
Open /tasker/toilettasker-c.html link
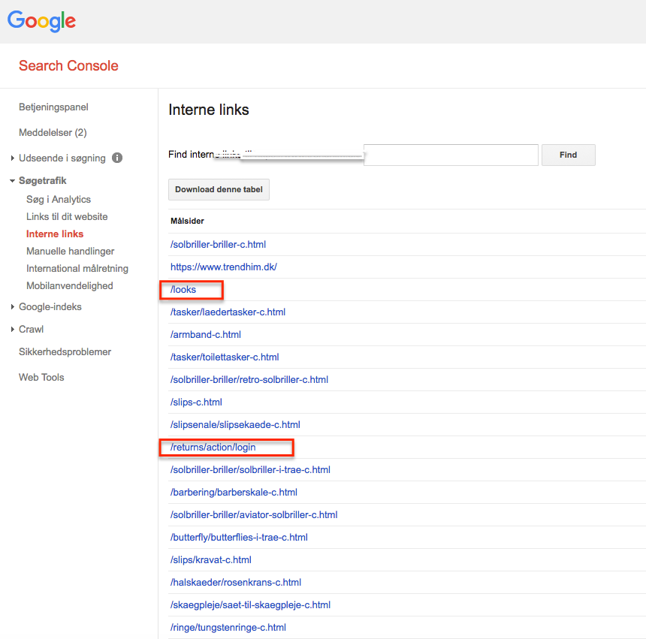pos(225,357)
